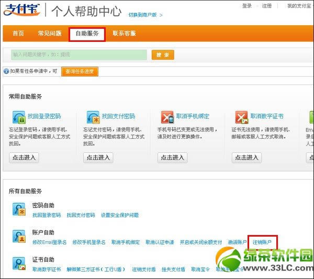Click the 账户自助 section icon
The width and height of the screenshot is (314, 279).
click(19, 236)
